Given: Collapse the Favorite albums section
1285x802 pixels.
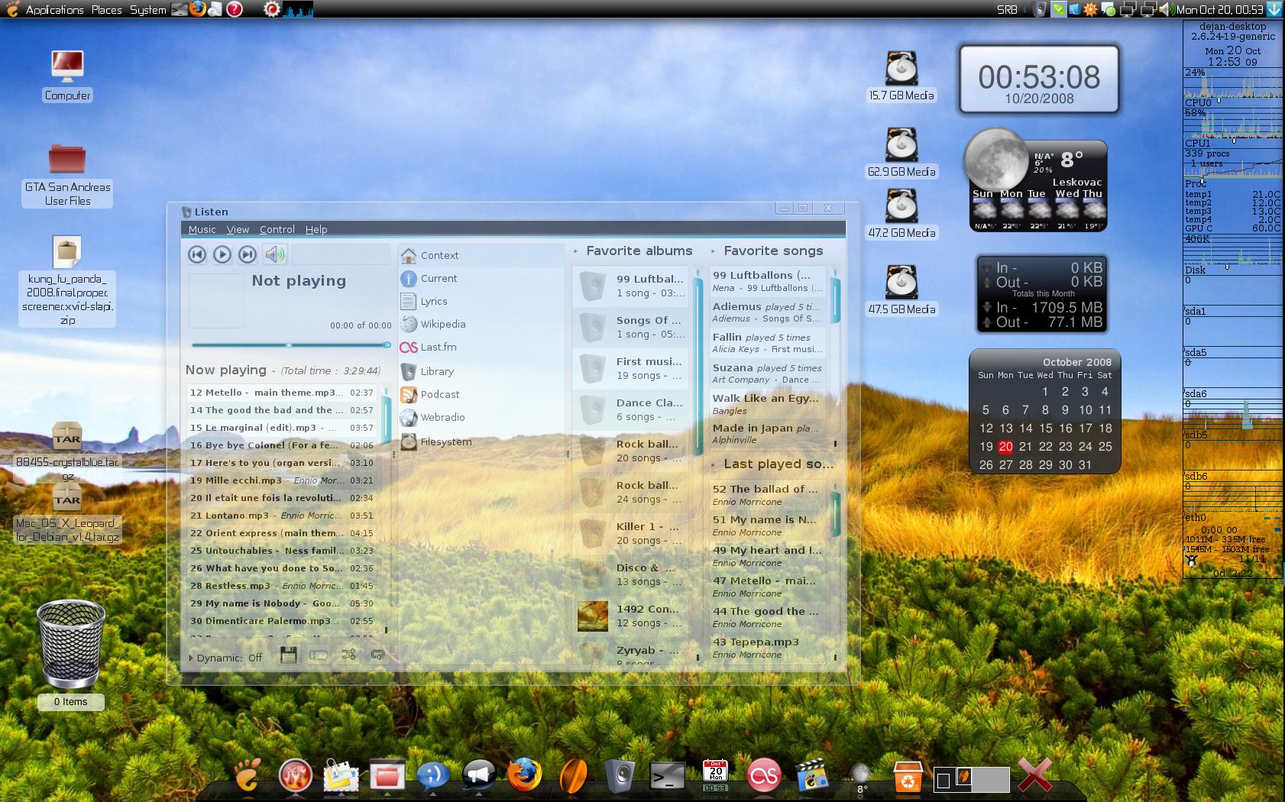Looking at the screenshot, I should (576, 251).
